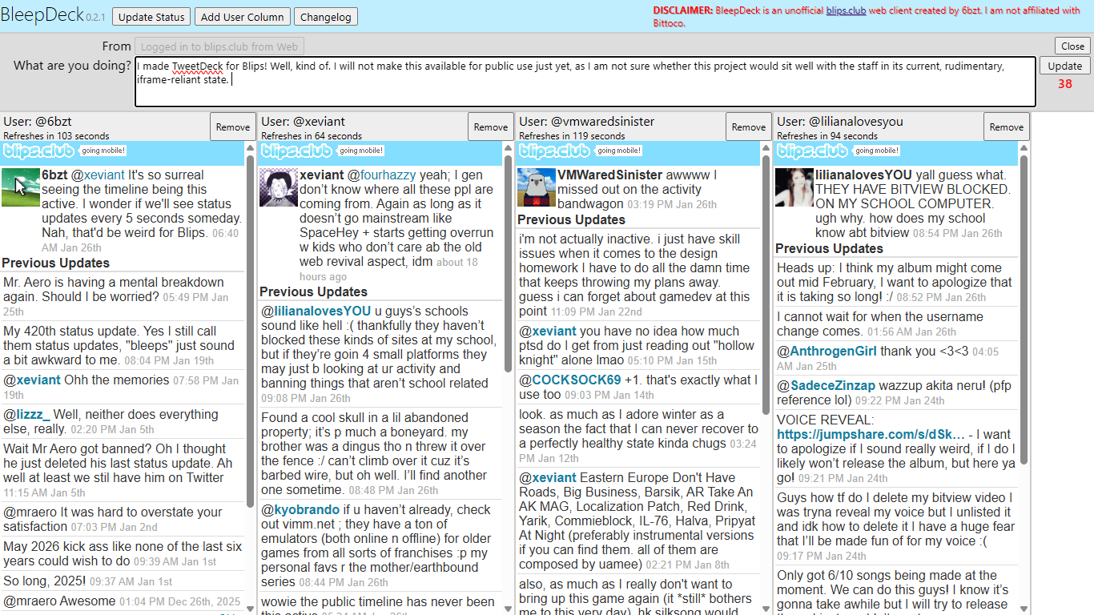Open the blips.club link in disclaimer

pyautogui.click(x=846, y=10)
